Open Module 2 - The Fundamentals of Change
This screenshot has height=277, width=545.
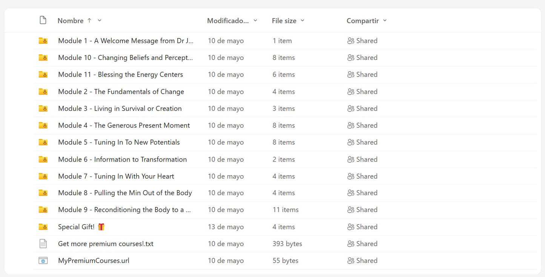click(x=121, y=92)
